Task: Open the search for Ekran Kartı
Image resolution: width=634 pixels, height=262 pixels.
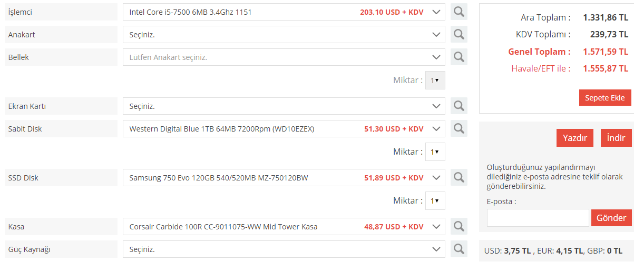Action: [459, 106]
